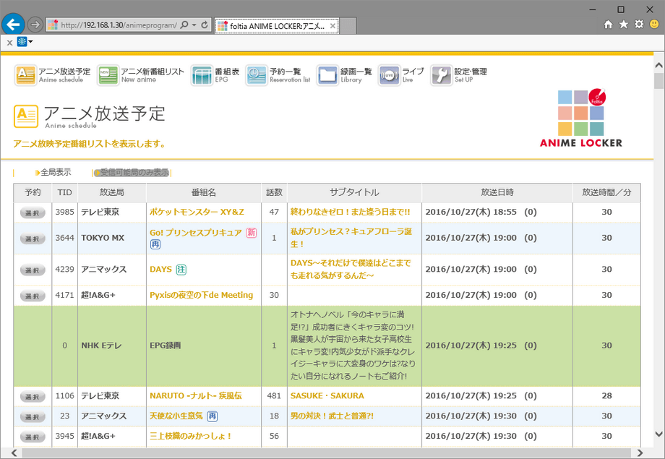This screenshot has height=459, width=665.
Task: Click the 新 badge on Go! プリンセスプリキュア
Action: click(252, 233)
